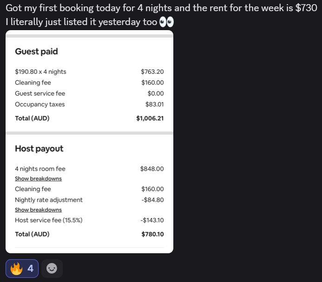Viewport: 322px width, 282px height.
Task: Click the 4 nights room fee label
Action: [x=40, y=169]
